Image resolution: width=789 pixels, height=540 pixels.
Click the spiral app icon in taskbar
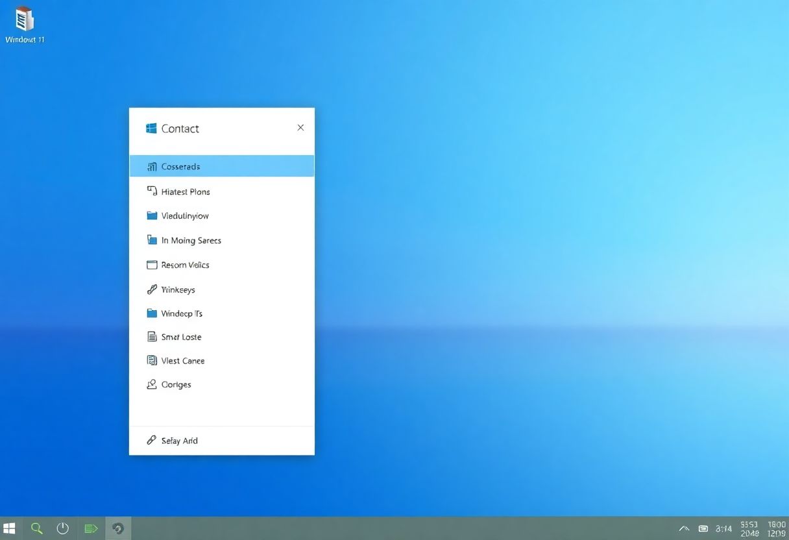[118, 528]
